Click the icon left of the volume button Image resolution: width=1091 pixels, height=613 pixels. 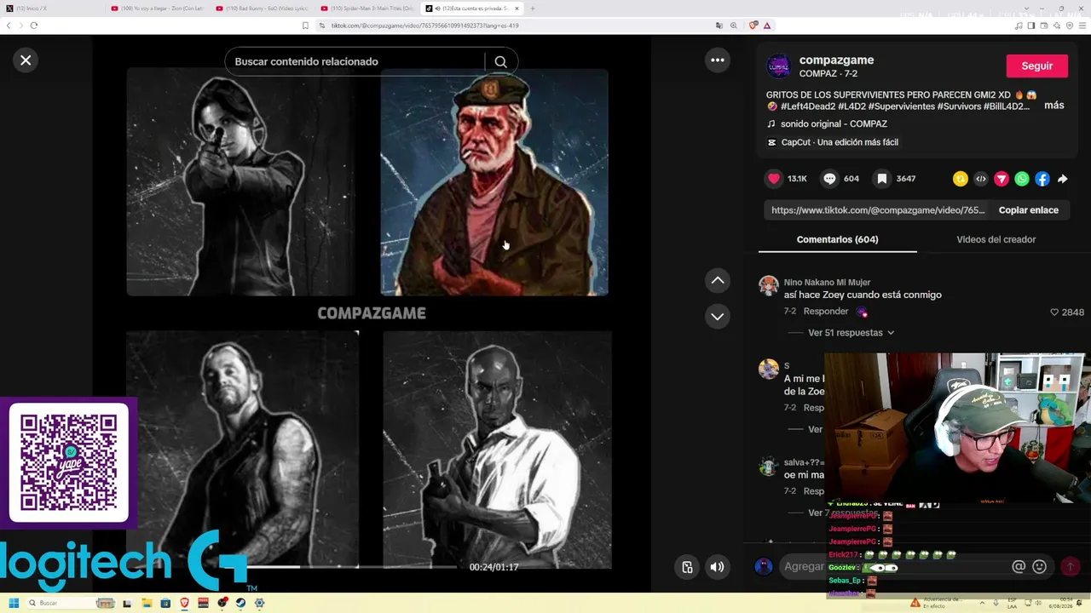tap(687, 567)
